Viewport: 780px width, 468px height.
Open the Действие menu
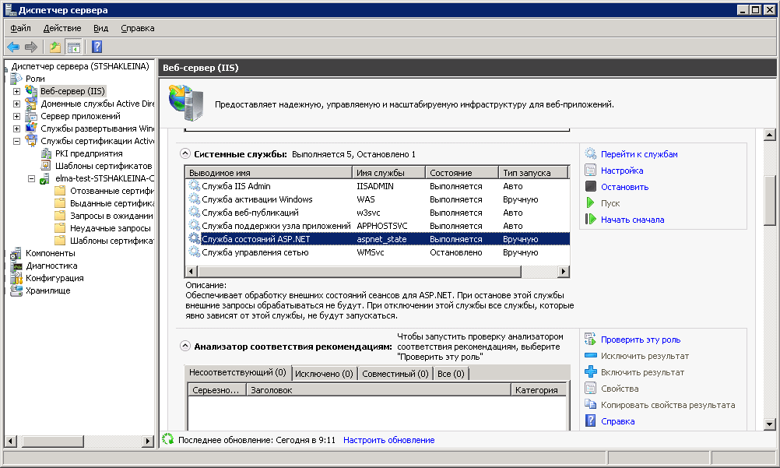(62, 28)
